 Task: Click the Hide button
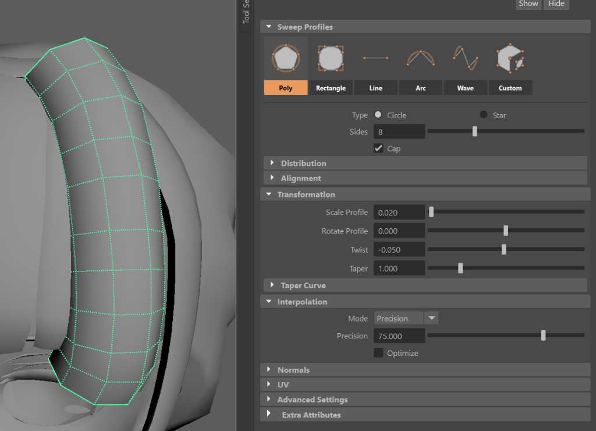click(556, 3)
